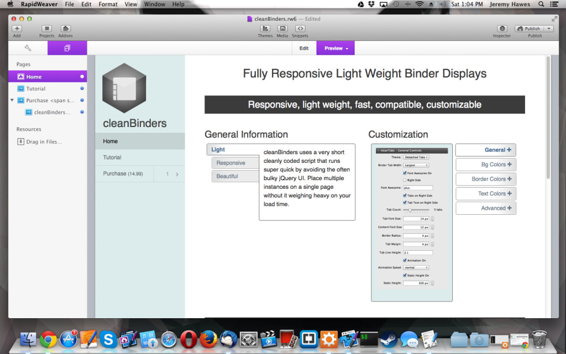Screen dimensions: 566x354
Task: Toggle Tabs on Right Side checkbox
Action: tap(405, 196)
